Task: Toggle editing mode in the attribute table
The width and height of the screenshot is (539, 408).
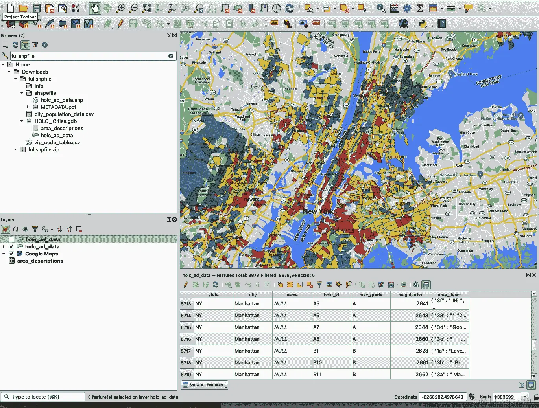Action: click(186, 285)
